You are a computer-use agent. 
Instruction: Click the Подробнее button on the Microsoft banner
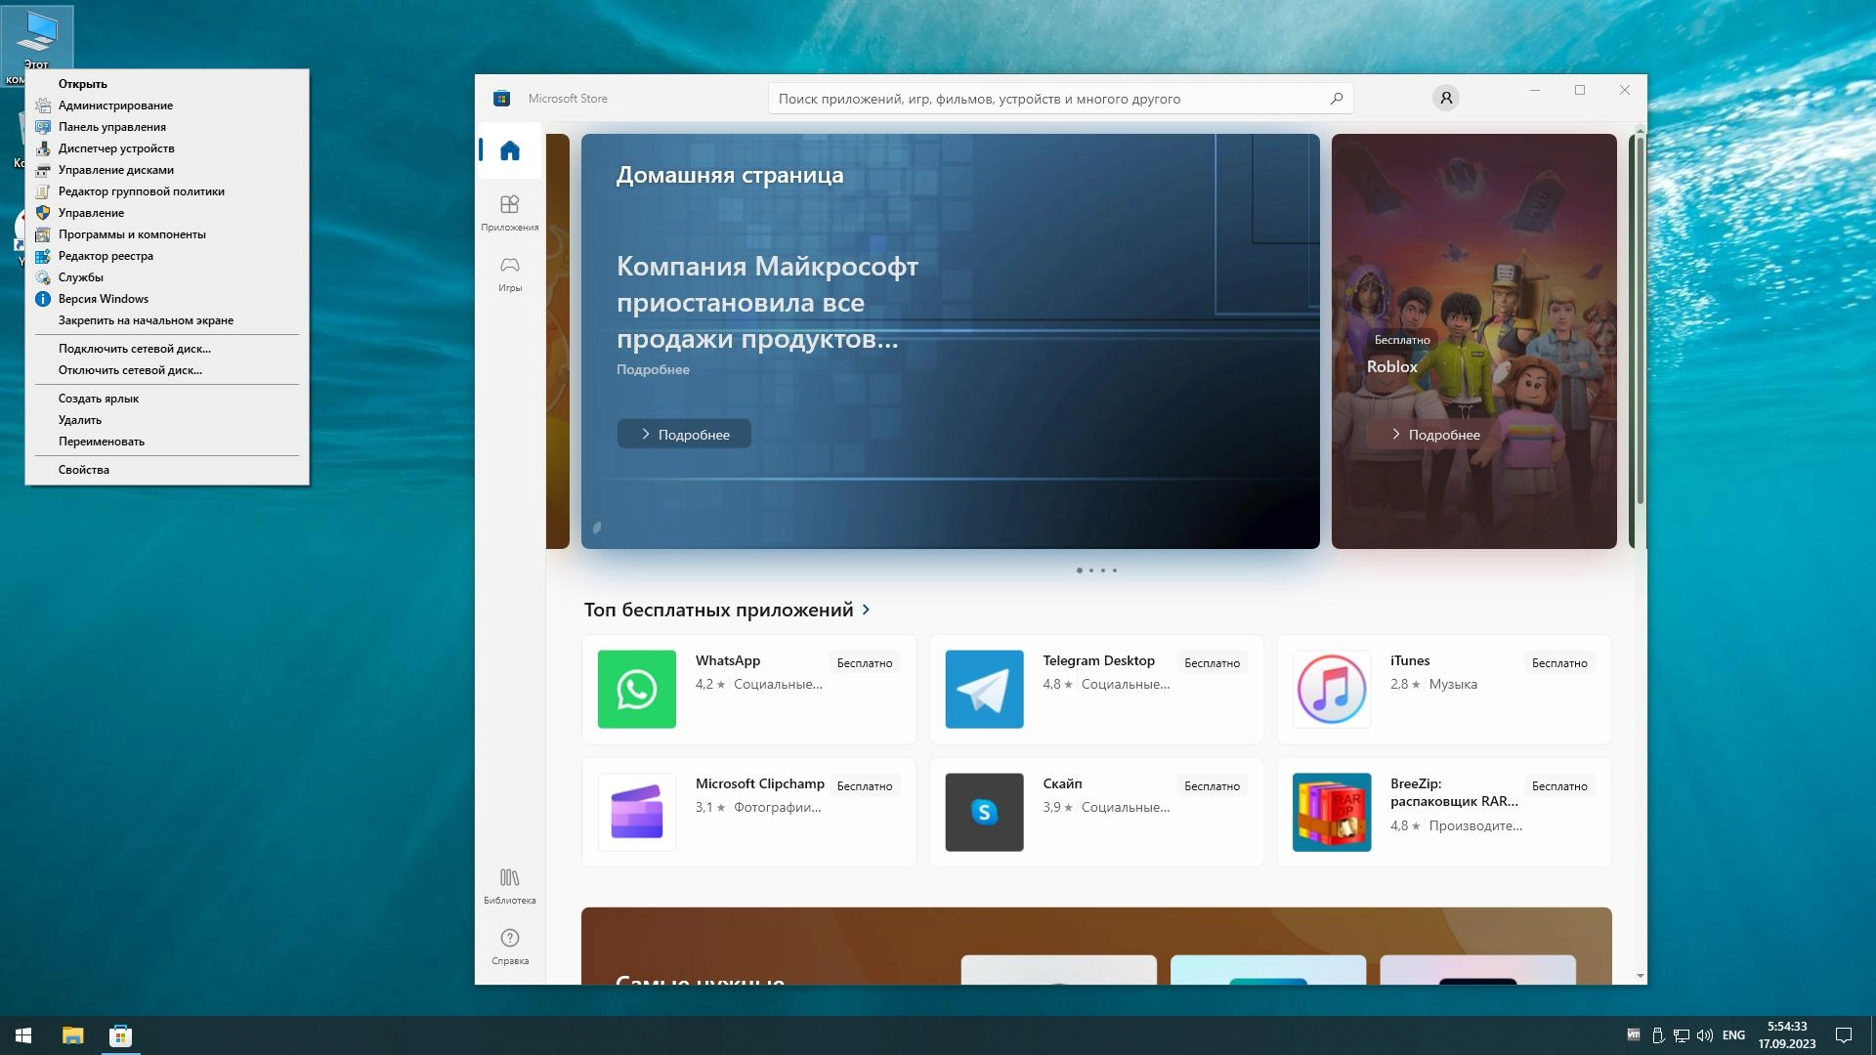pyautogui.click(x=684, y=434)
